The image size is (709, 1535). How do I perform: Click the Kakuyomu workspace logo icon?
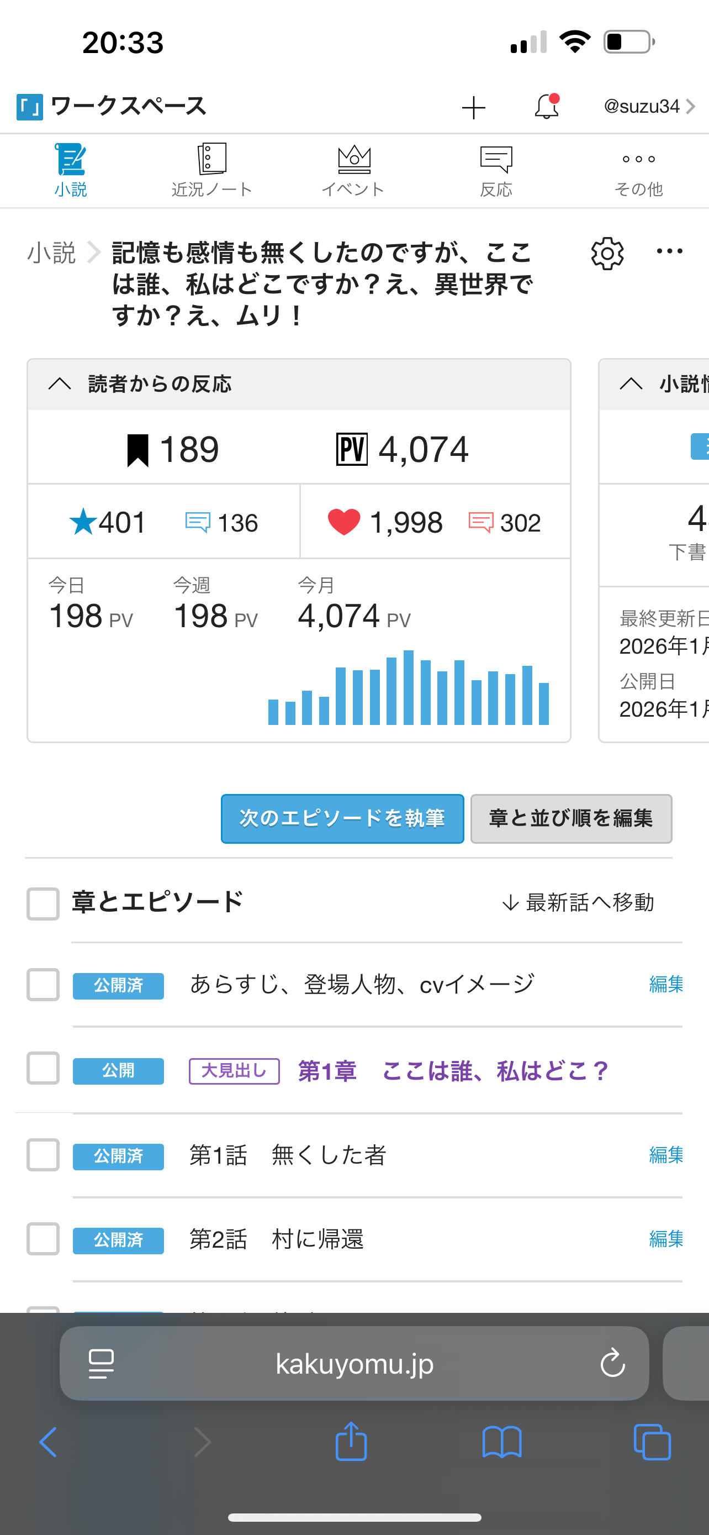(30, 107)
